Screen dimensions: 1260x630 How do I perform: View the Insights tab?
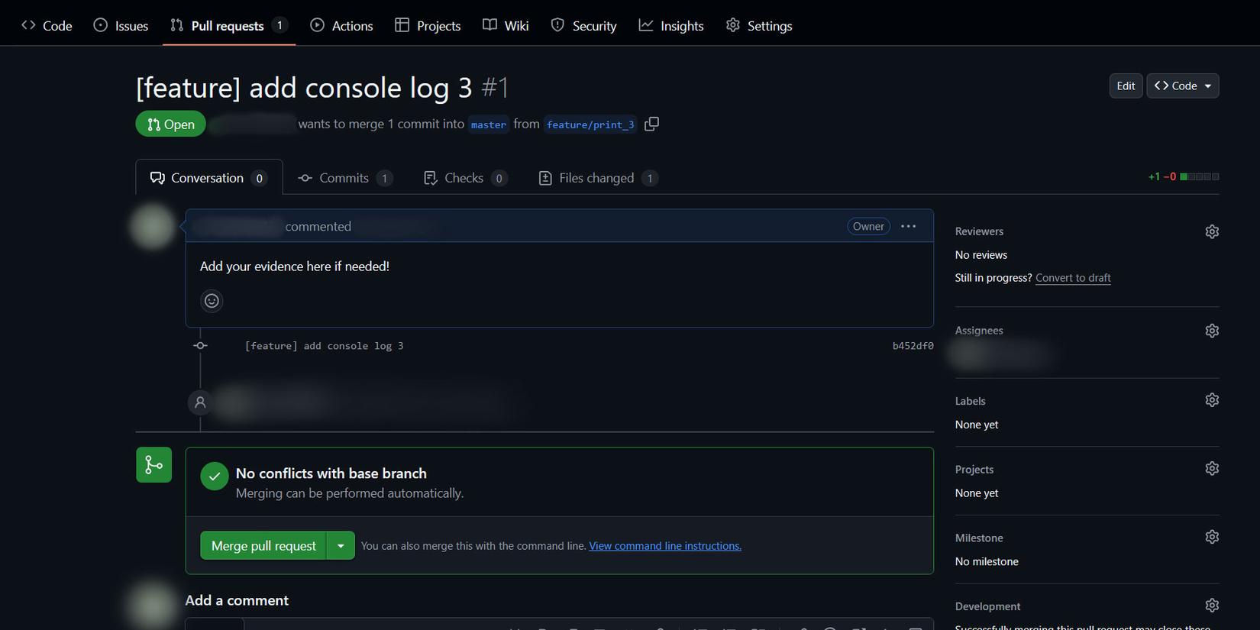tap(671, 25)
